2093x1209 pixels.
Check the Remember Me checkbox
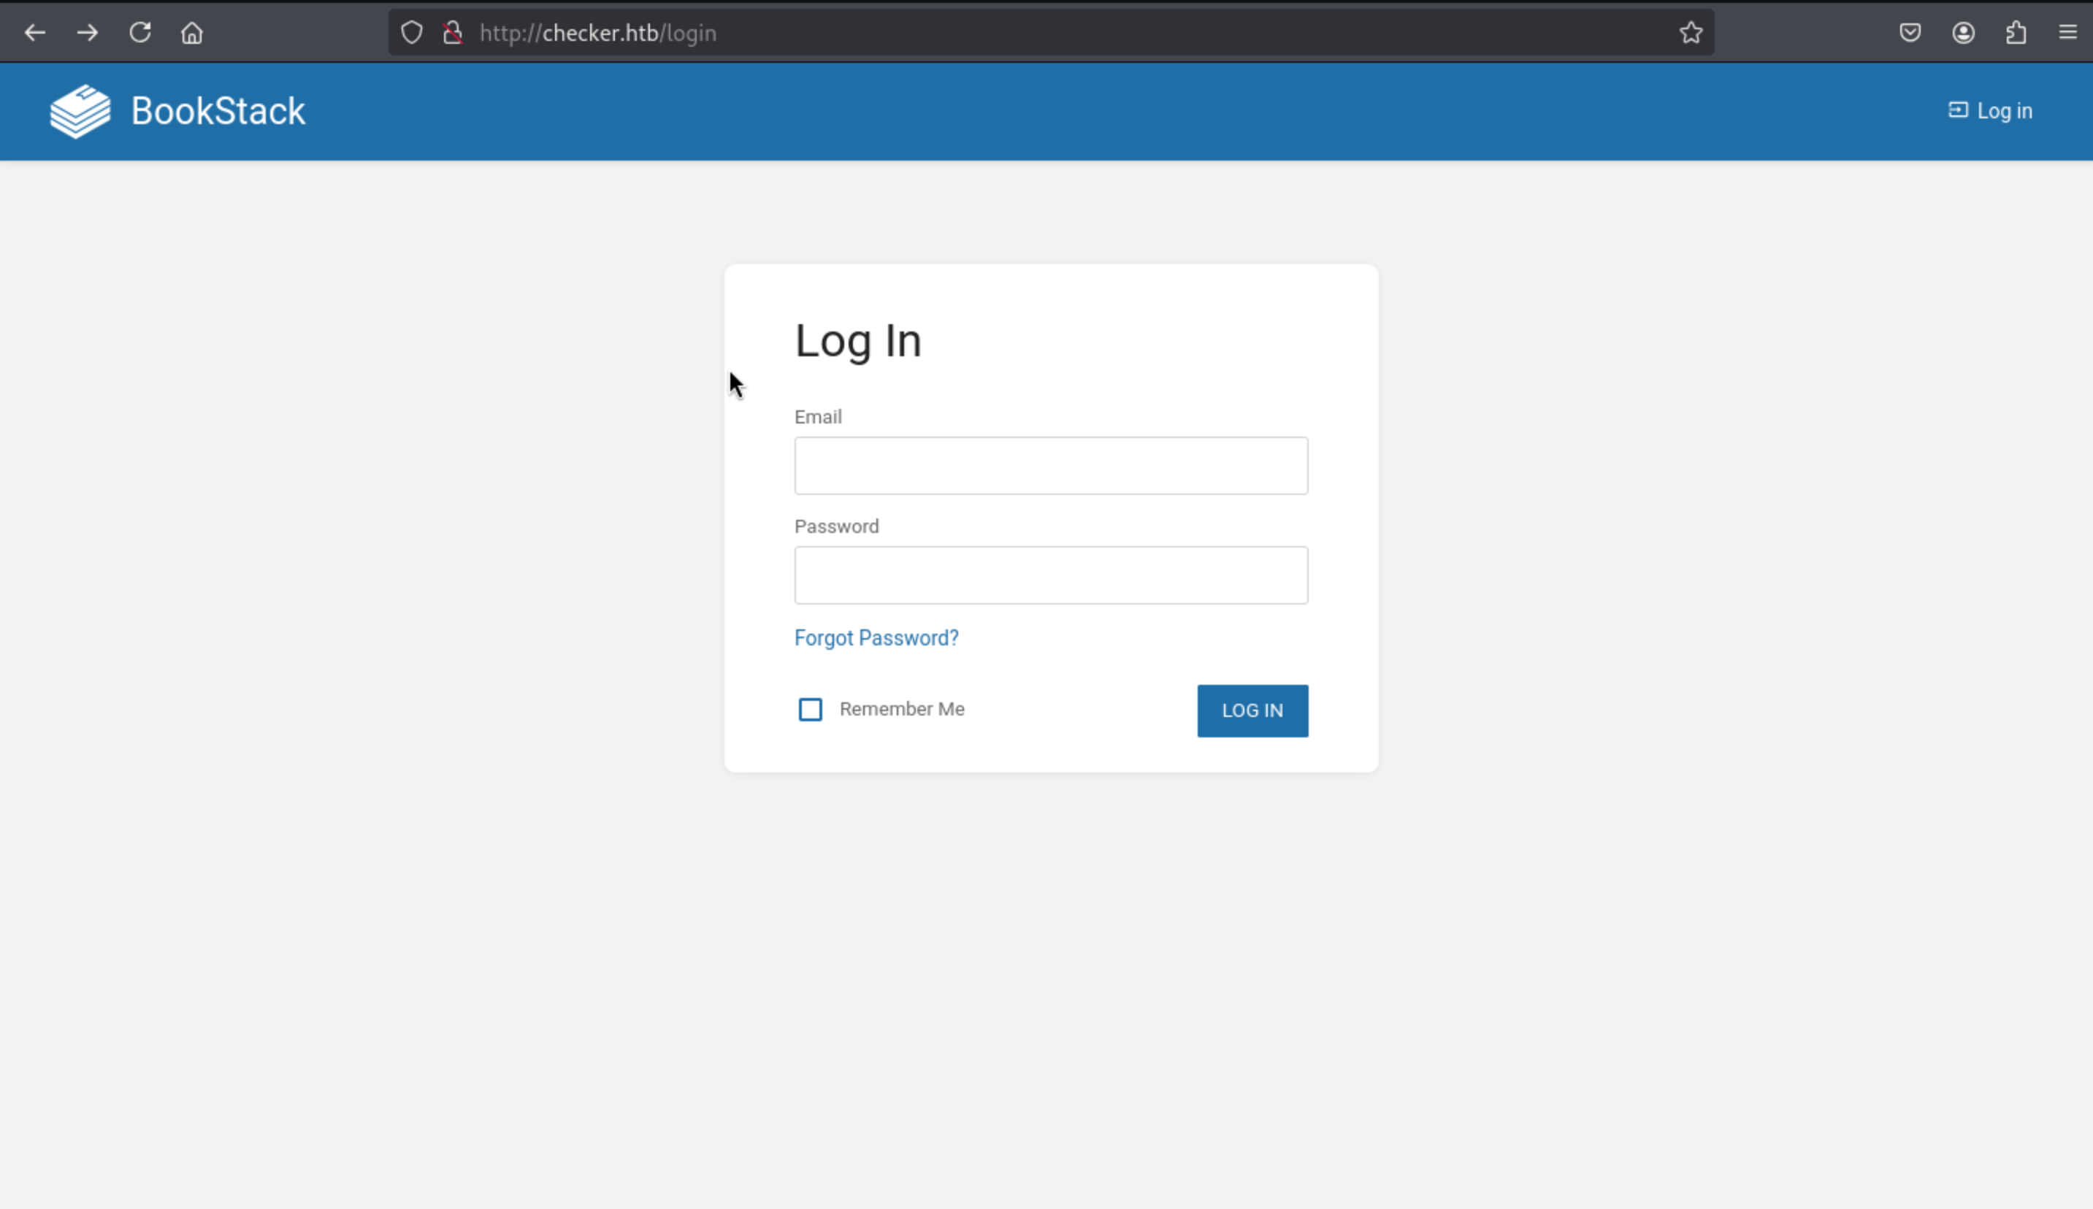[811, 710]
